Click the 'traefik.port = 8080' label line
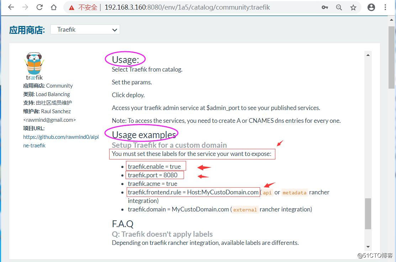 tap(153, 175)
